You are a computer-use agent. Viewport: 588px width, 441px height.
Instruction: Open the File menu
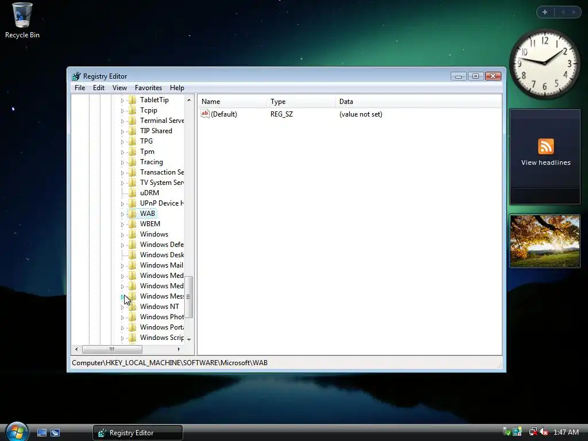80,88
